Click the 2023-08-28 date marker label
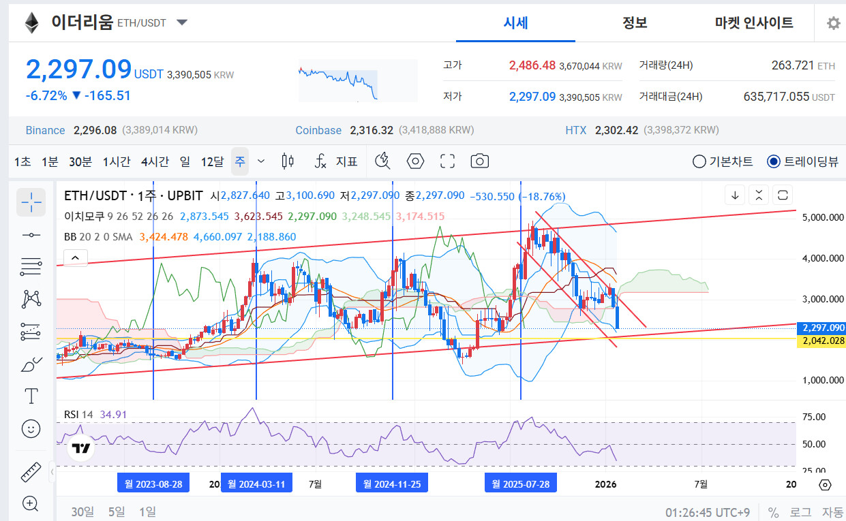 click(153, 484)
